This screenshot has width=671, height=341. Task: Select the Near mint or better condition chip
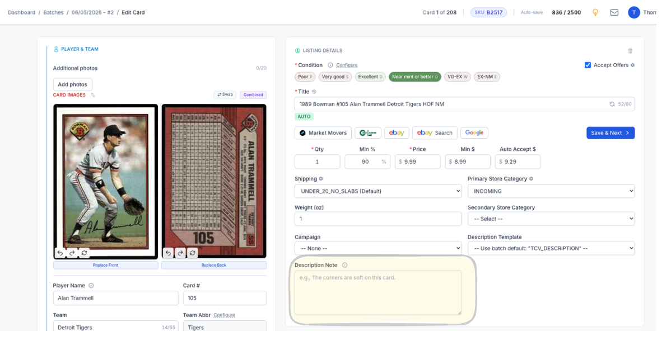click(x=415, y=77)
